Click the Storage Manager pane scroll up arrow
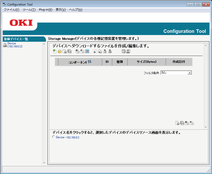The width and height of the screenshot is (212, 174). click(206, 45)
